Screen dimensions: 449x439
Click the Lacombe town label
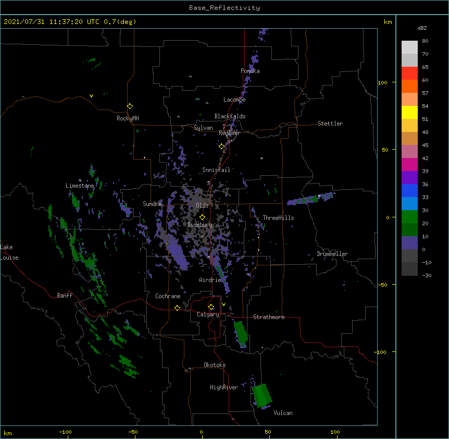(x=234, y=100)
